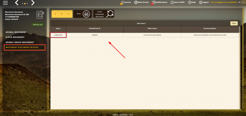This screenshot has height=116, width=246.
Task: Click the Refresh info button
Action: pos(38,25)
